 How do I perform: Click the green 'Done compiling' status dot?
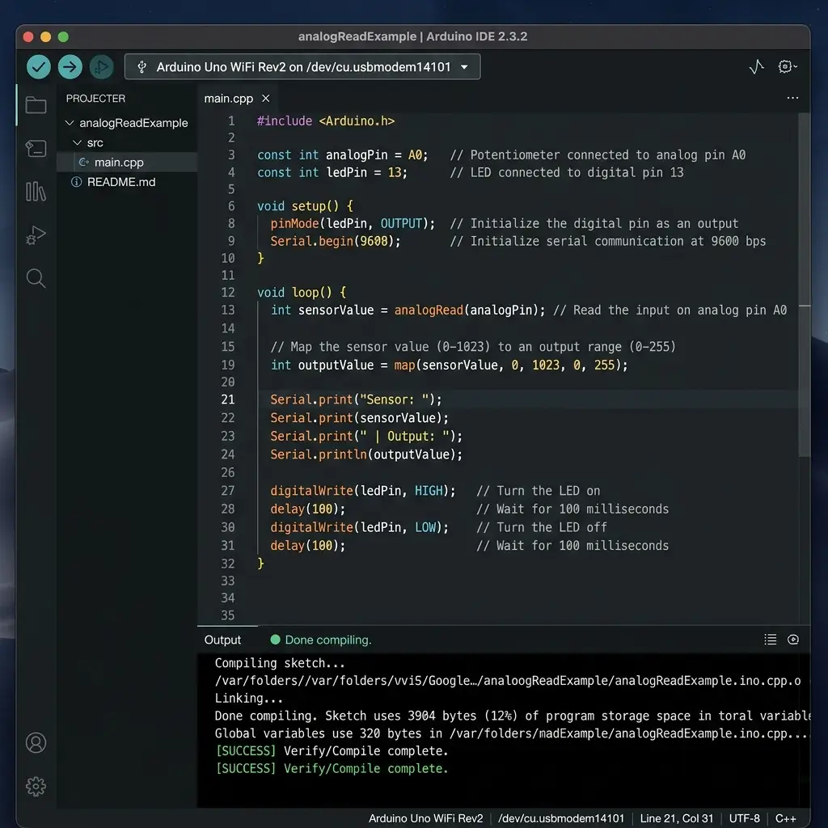[x=275, y=640]
